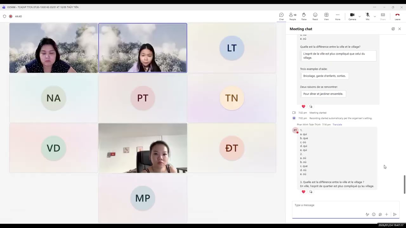Click heart reaction under Phan Minh's message
The width and height of the screenshot is (406, 228).
click(x=304, y=192)
